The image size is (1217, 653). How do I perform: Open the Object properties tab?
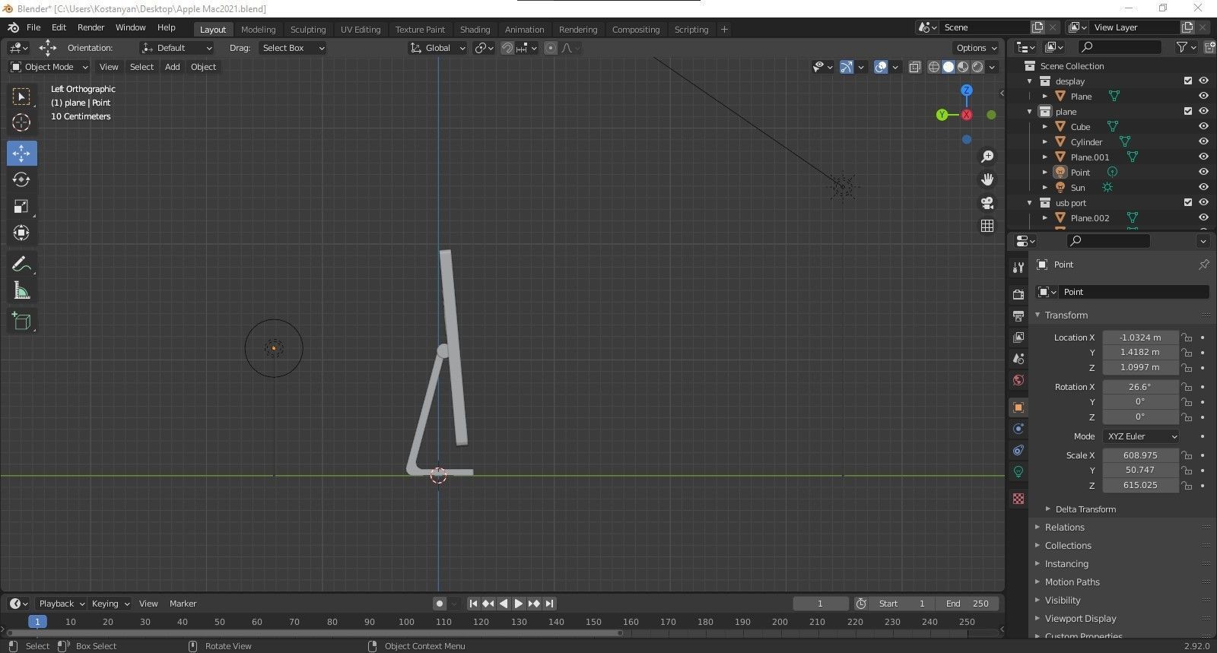[1018, 407]
